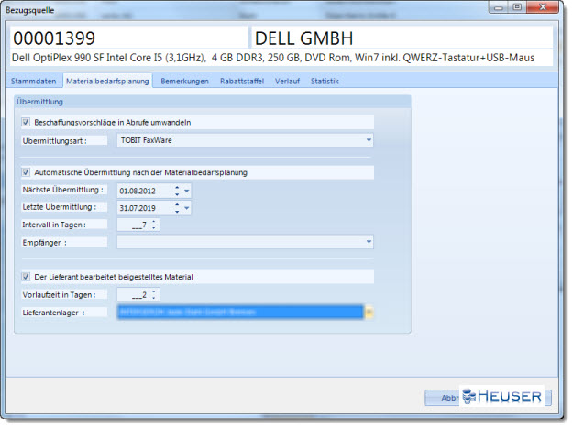The image size is (573, 428).
Task: Increase the Nächste Übermittlung date with spinner
Action: [177, 188]
